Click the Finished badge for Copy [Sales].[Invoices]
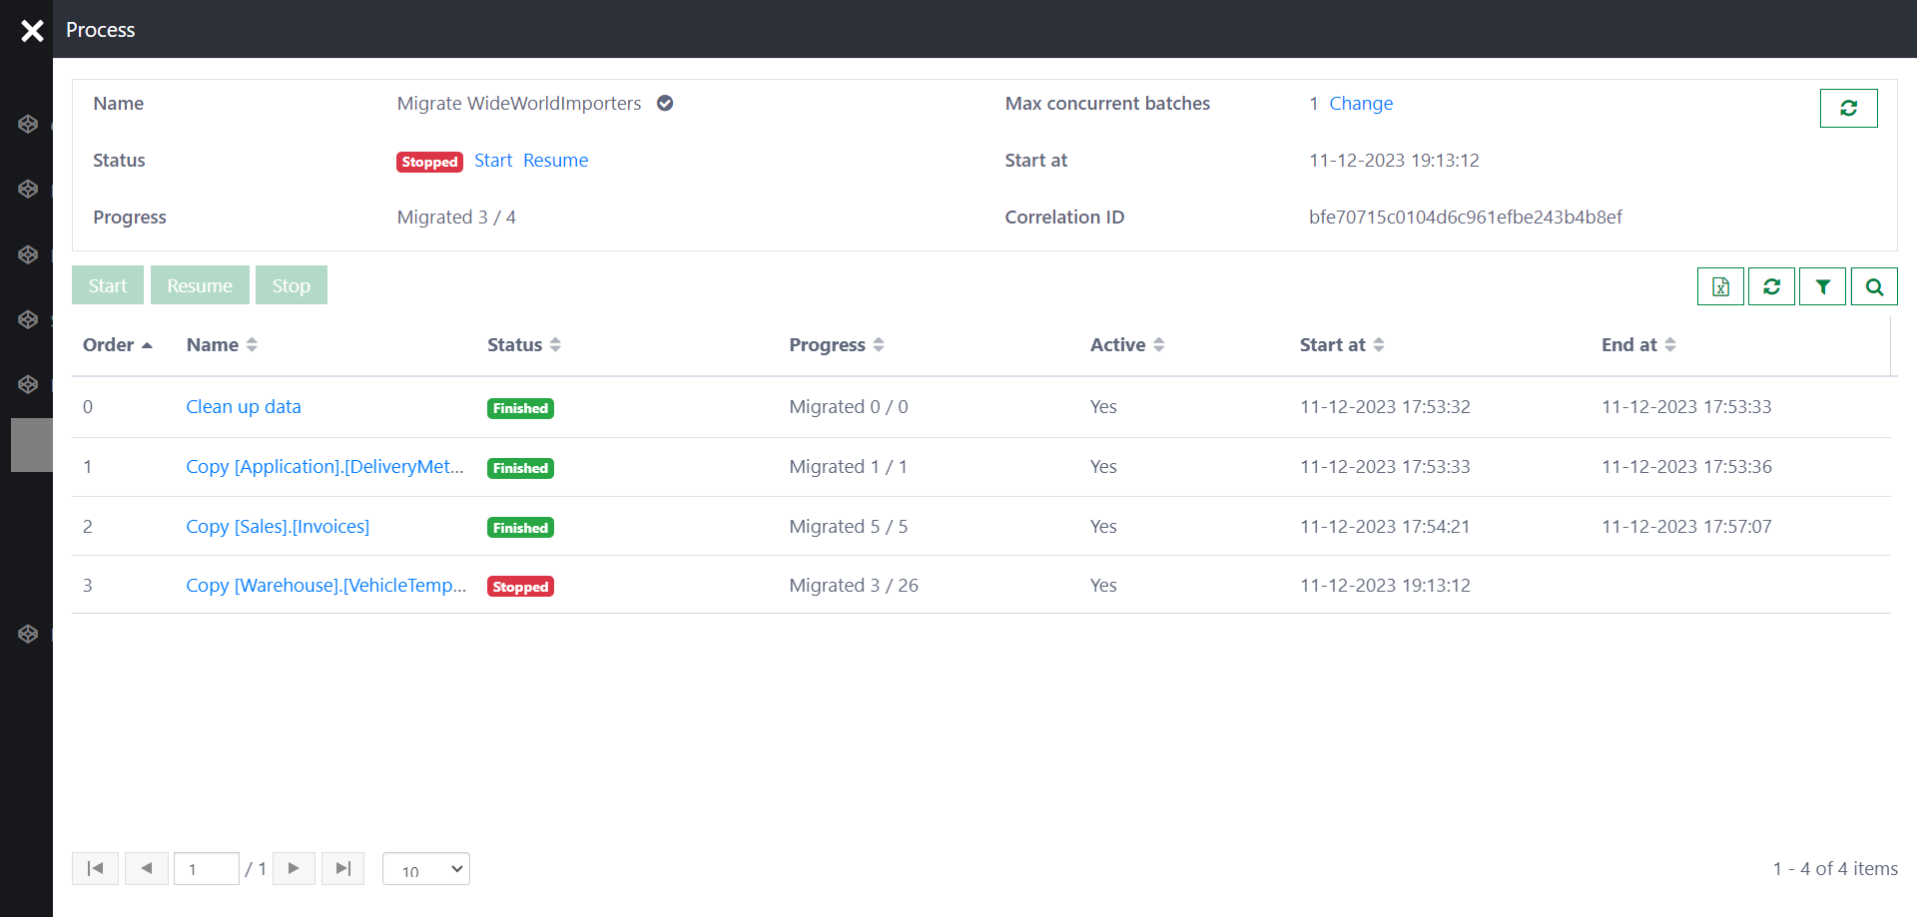The height and width of the screenshot is (917, 1917). point(520,528)
